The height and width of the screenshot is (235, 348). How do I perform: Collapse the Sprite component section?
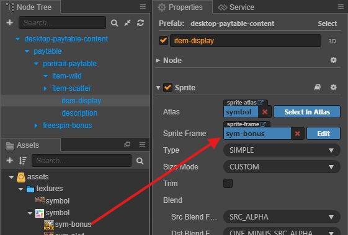(x=158, y=88)
